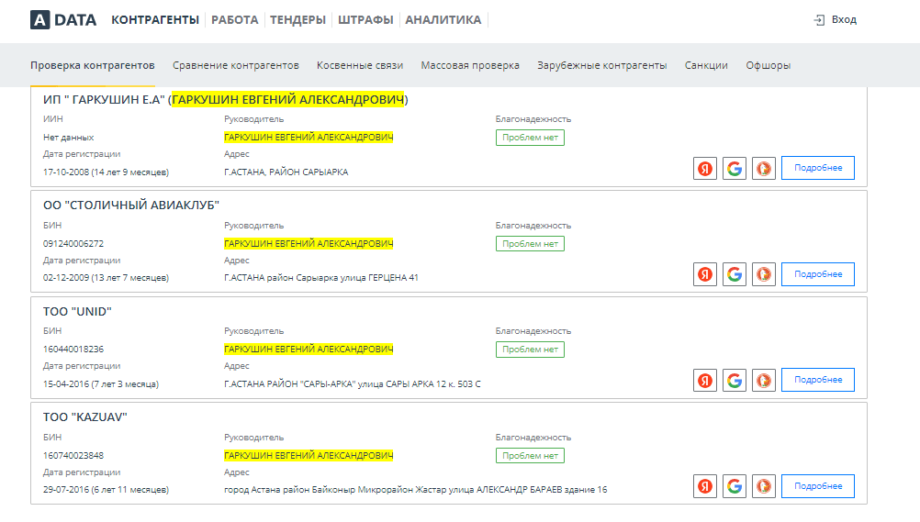The image size is (920, 522).
Task: Click Yandex icon in Столичный Авиаклуб row
Action: click(704, 273)
